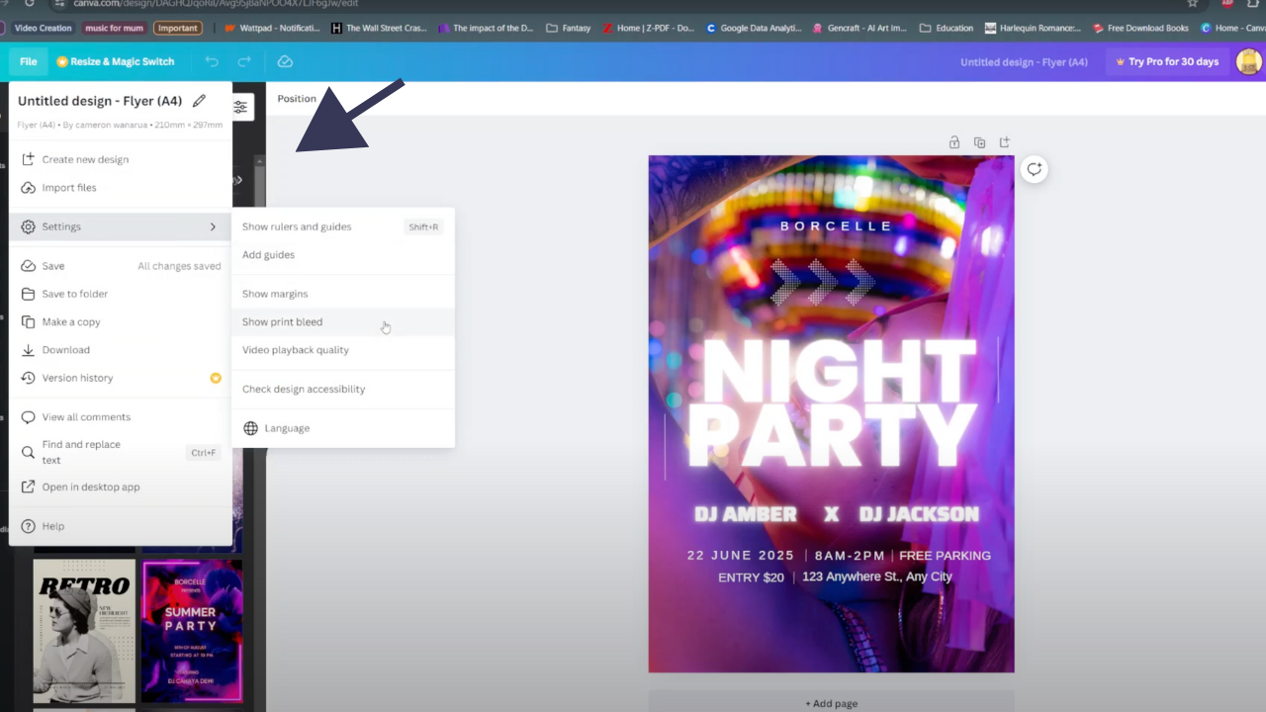Screen dimensions: 1266x712
Task: Click + Add page button
Action: pos(831,702)
